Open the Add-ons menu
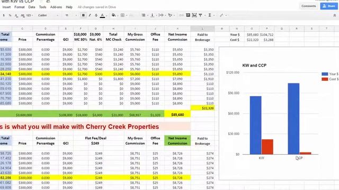339x190 pixels. click(56, 7)
